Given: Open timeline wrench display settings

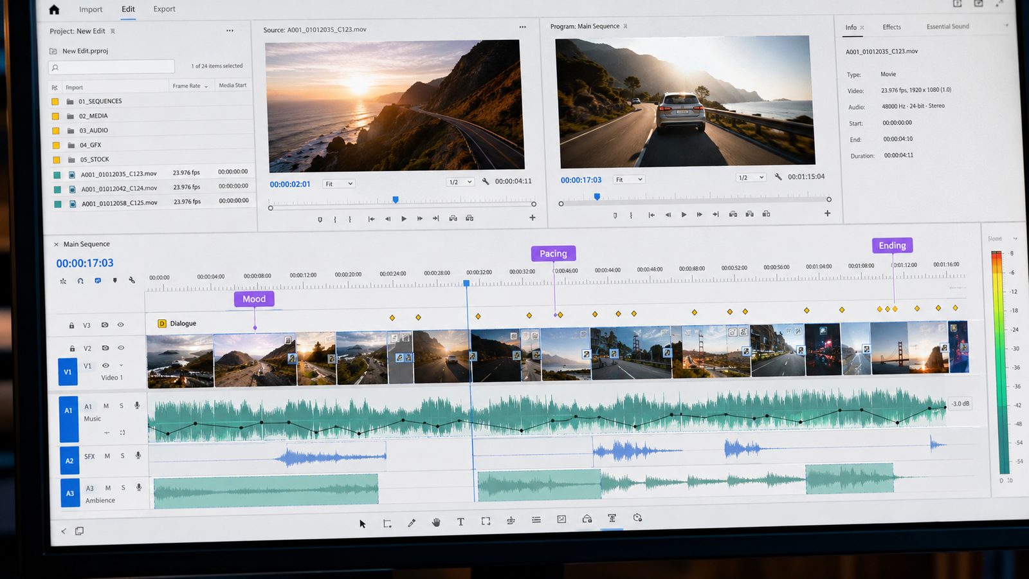Looking at the screenshot, I should [x=132, y=280].
